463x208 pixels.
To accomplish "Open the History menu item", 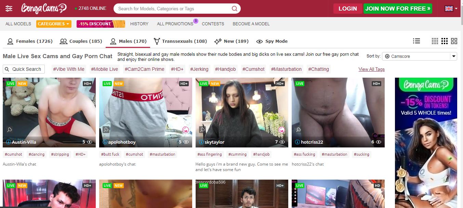I will click(x=139, y=24).
